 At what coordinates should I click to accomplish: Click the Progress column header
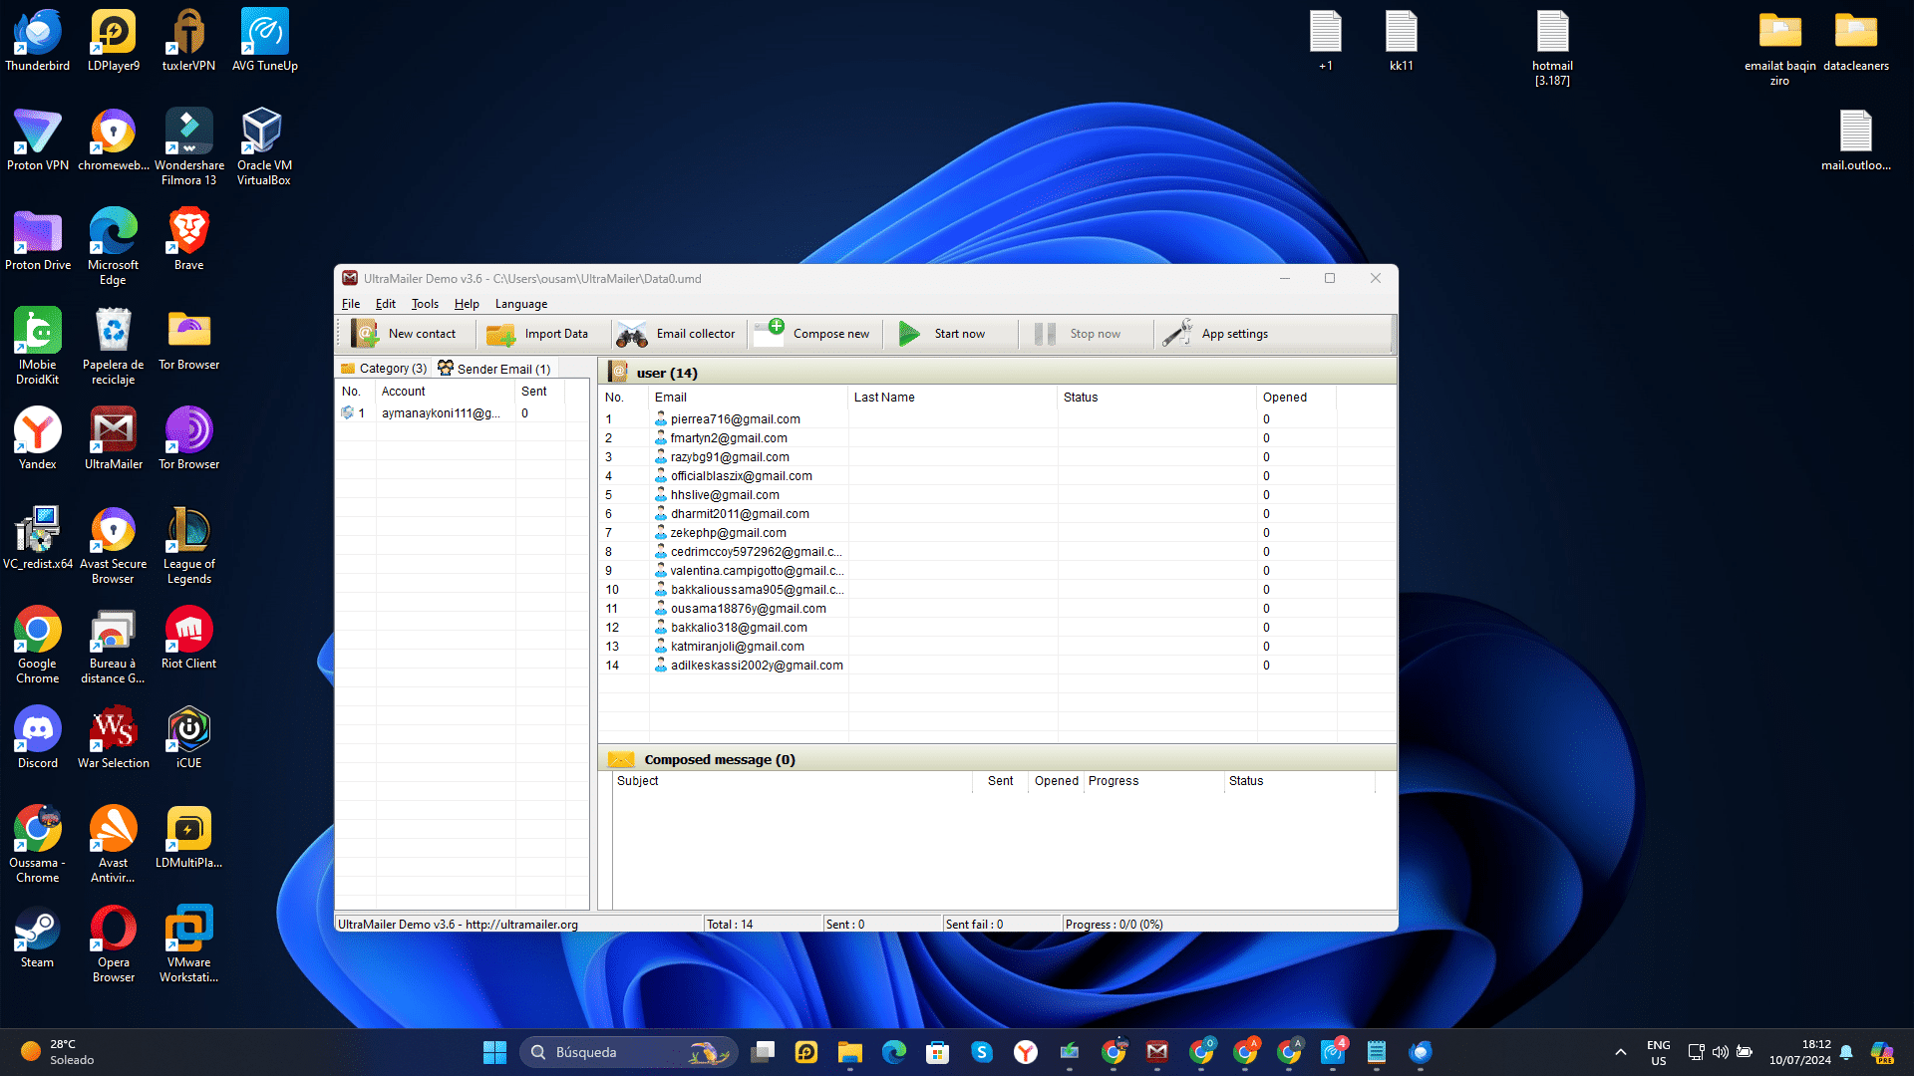pyautogui.click(x=1154, y=781)
